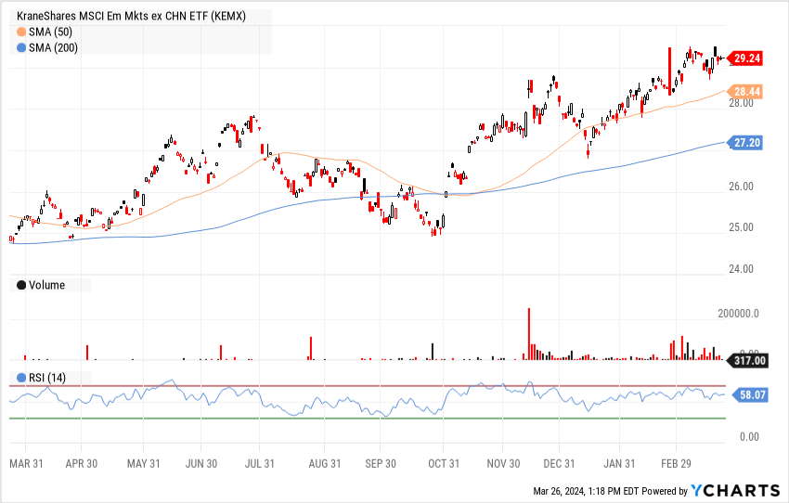Viewport: 789px width, 503px height.
Task: Click the blue RSI (14) legend dot
Action: pos(22,378)
